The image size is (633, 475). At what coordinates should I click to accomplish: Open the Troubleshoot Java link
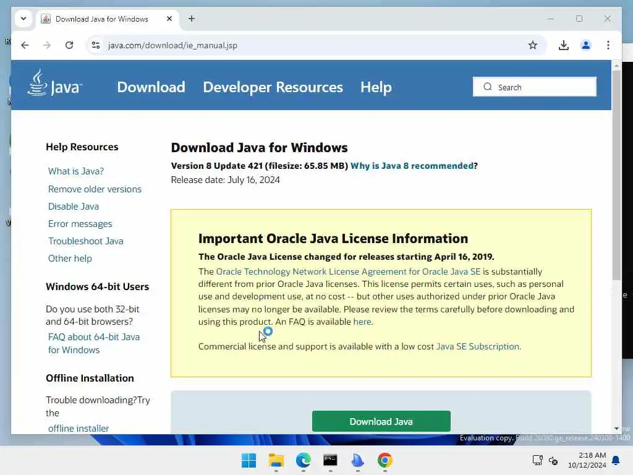point(86,241)
